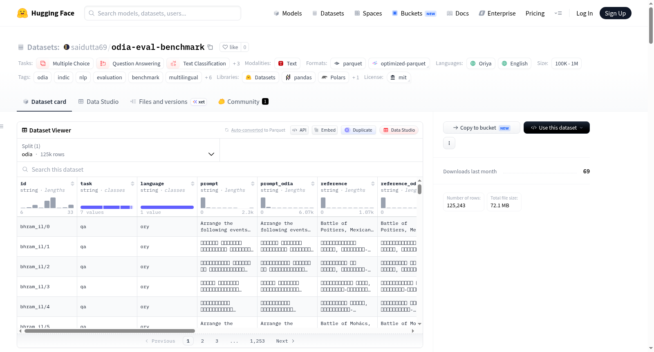
Task: Open the Docs menu
Action: click(458, 13)
